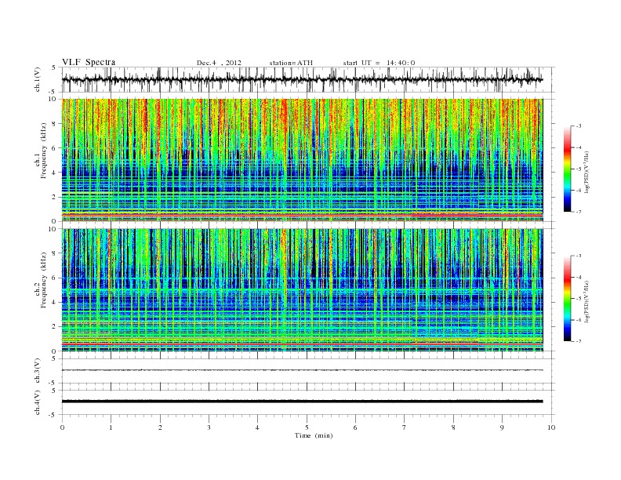Click the "-5" tick on ch.1 color bar
This screenshot has height=480, width=621.
(x=579, y=169)
